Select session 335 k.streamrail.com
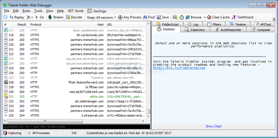This screenshot has width=278, height=138. pyautogui.click(x=74, y=115)
